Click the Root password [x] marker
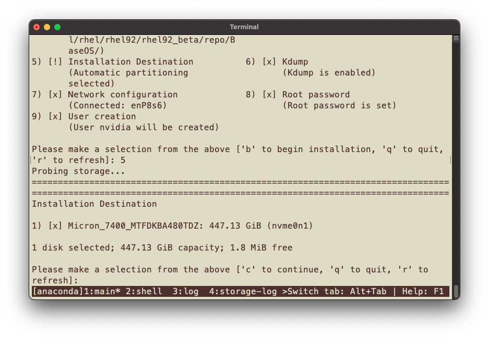This screenshot has width=489, height=338. (x=269, y=94)
